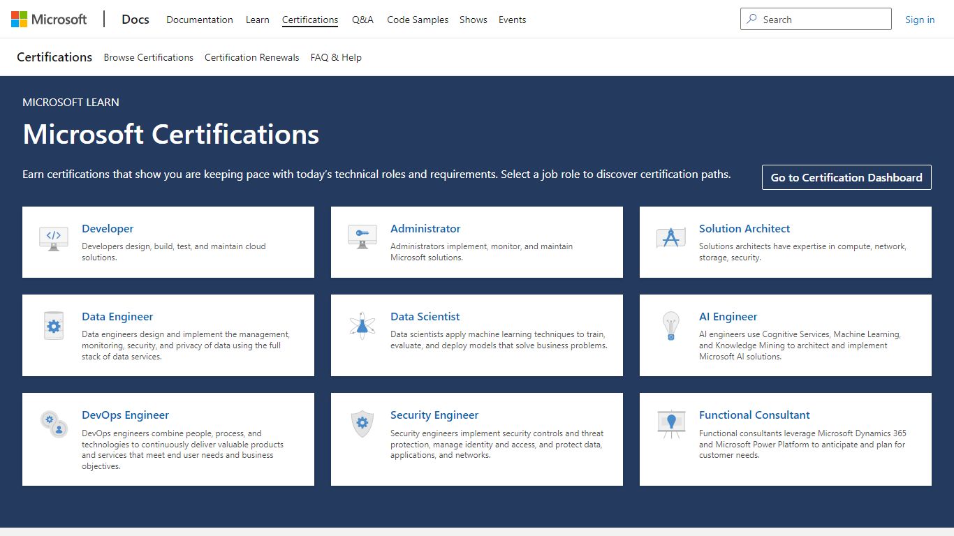
Task: Click the Developer code monitor icon
Action: tap(54, 239)
